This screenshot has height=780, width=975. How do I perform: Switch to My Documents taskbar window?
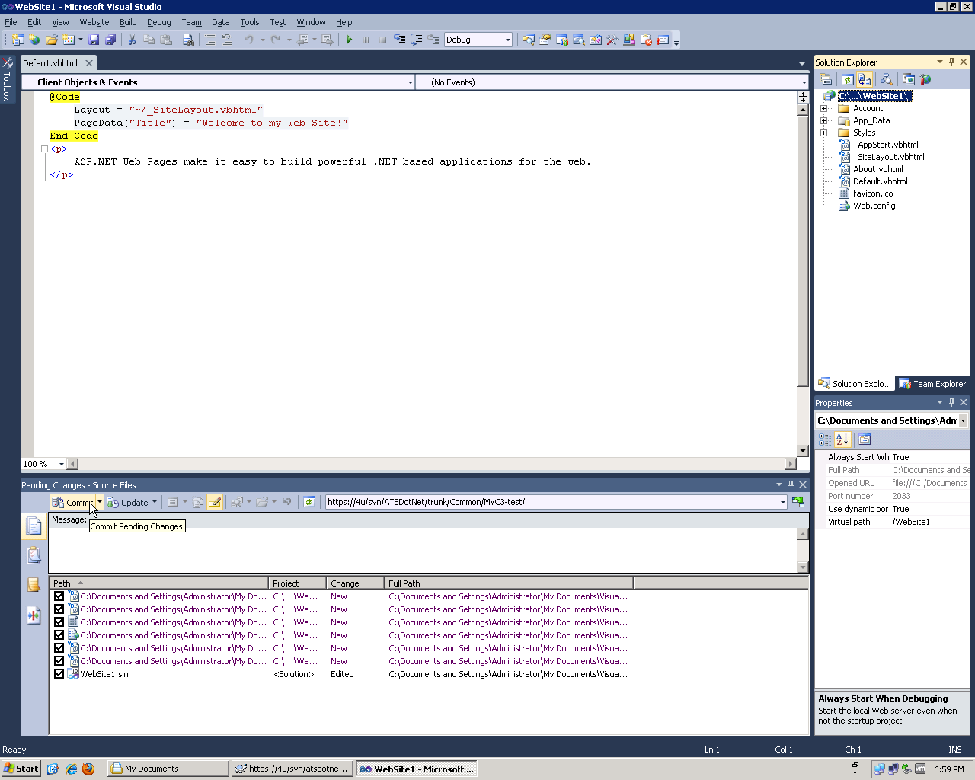coord(168,769)
